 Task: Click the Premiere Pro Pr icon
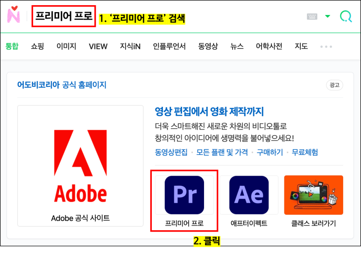pyautogui.click(x=184, y=195)
